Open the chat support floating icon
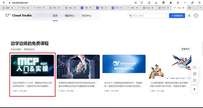This screenshot has width=203, height=108. point(194,67)
